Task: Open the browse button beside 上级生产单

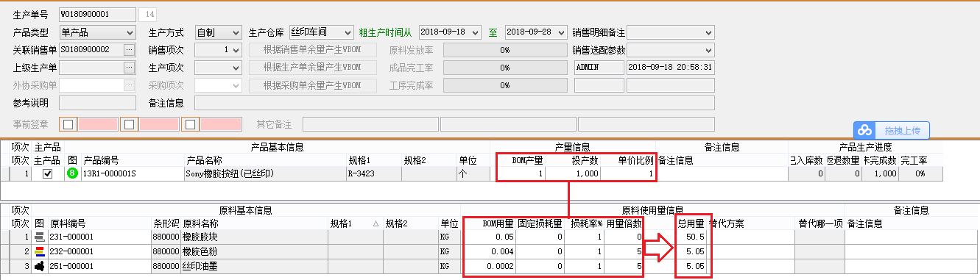Action: [x=130, y=68]
